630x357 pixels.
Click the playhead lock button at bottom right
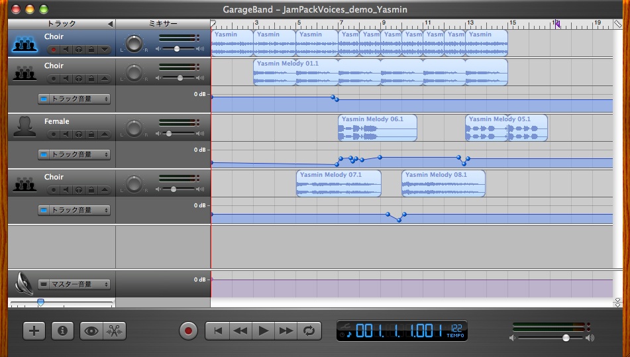point(617,303)
